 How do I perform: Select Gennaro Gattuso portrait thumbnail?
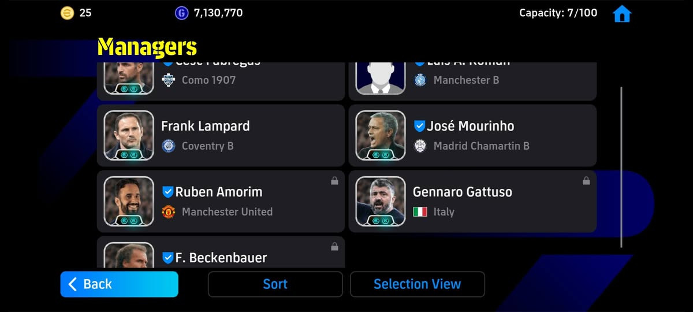[381, 201]
